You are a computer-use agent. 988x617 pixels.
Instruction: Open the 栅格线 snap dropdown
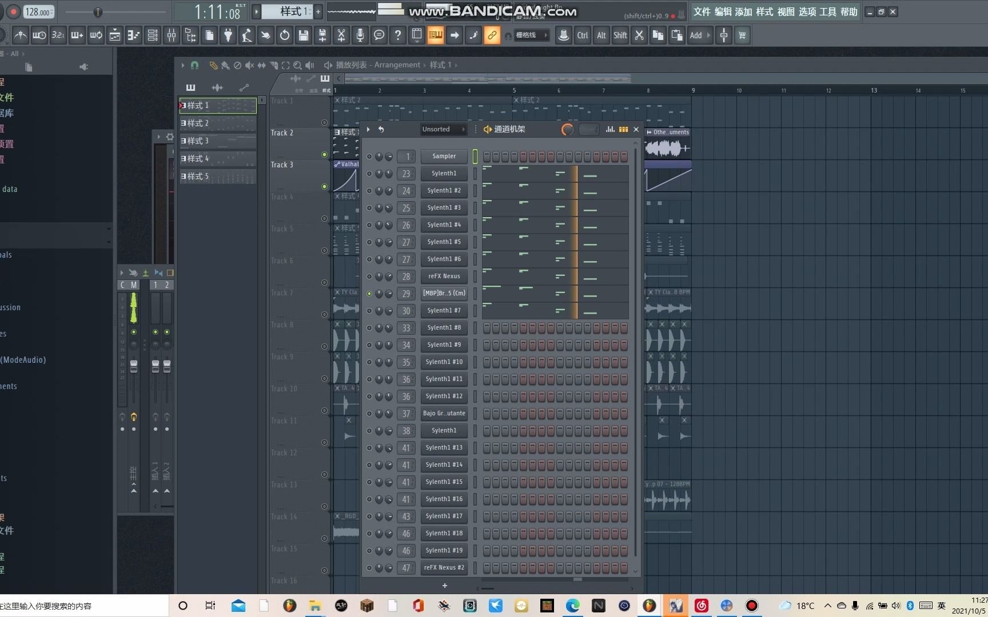coord(531,35)
